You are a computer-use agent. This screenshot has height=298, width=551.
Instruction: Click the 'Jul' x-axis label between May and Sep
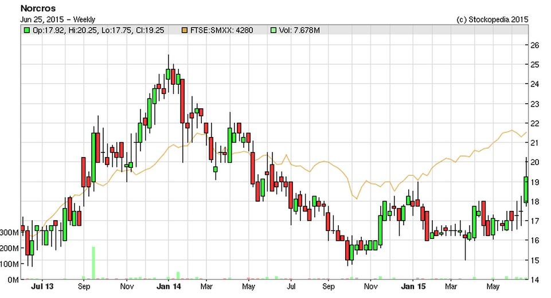(291, 287)
